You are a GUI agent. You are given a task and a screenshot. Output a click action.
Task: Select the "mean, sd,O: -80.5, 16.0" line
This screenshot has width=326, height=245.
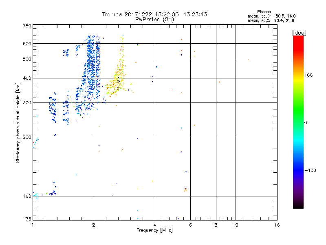(x=271, y=16)
